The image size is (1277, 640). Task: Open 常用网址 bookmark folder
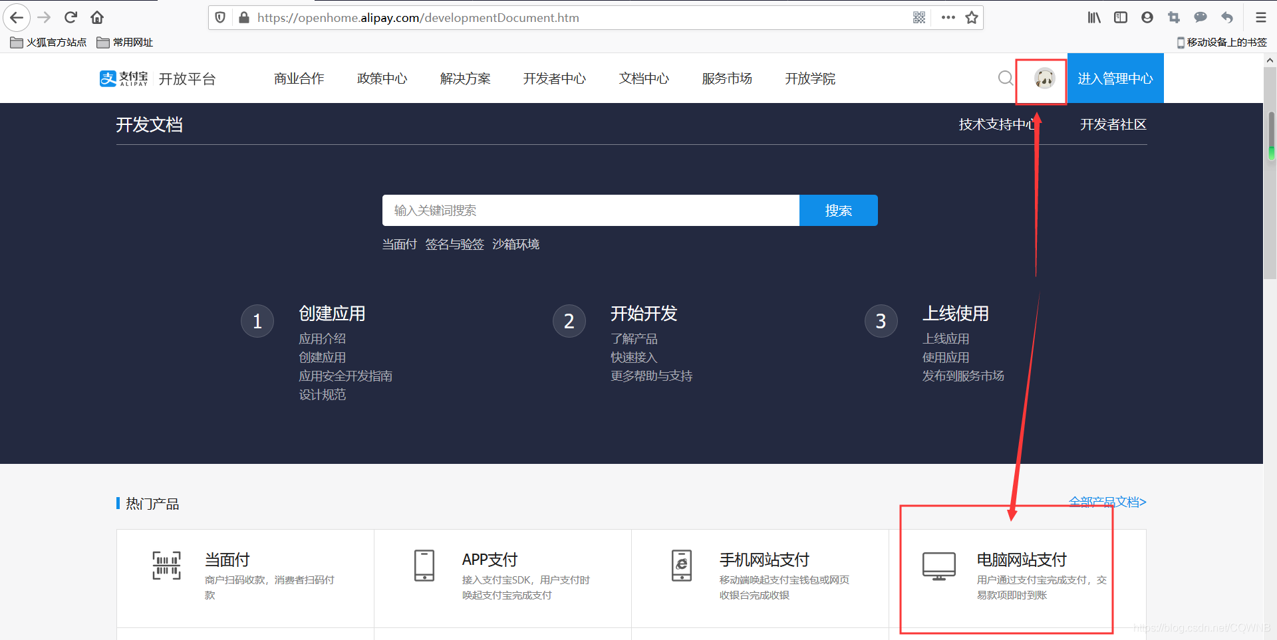[125, 43]
